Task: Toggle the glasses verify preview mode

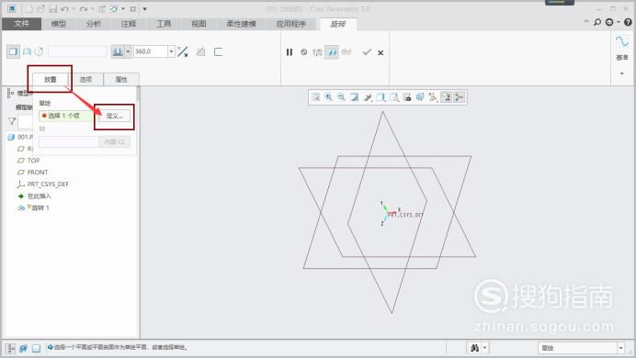Action: click(x=346, y=52)
